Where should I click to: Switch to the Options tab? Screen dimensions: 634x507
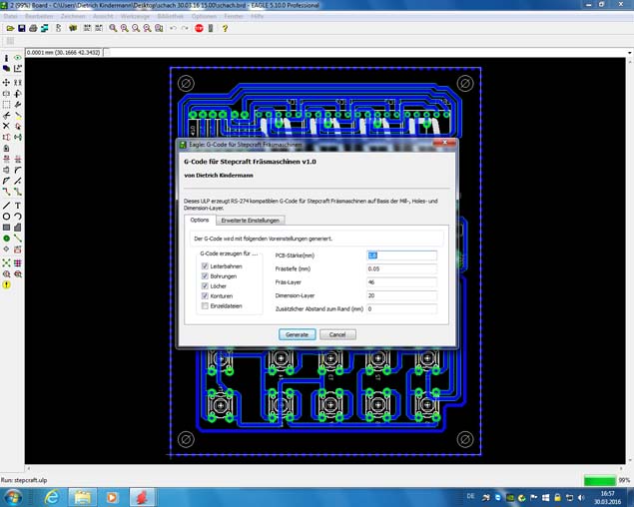[200, 220]
